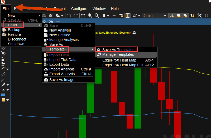Toggle the lock scale toolbar button
Screen dimensions: 211x138
tap(121, 16)
